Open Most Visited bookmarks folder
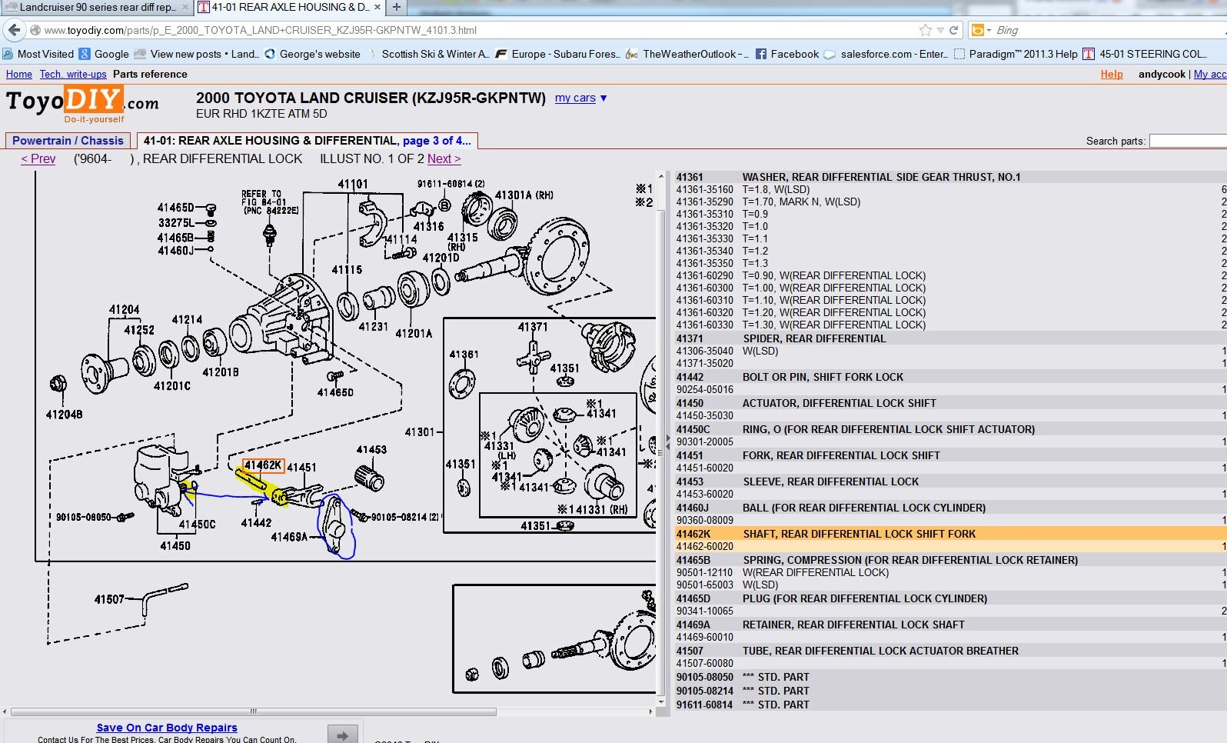The height and width of the screenshot is (743, 1227). 38,54
